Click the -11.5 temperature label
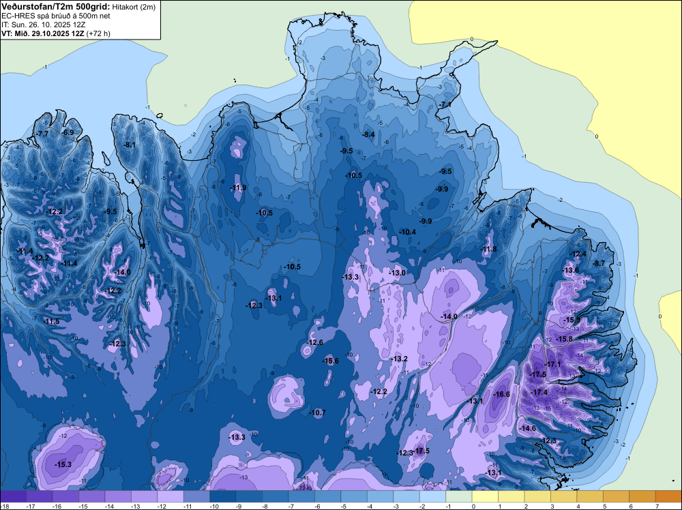682x510 pixels. [52, 321]
